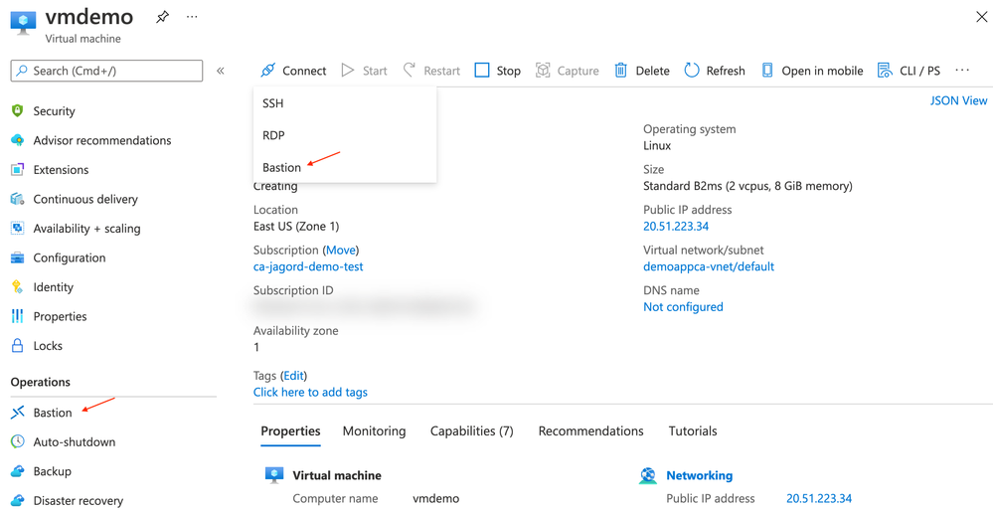This screenshot has height=511, width=993.
Task: Open the demoappca-vnet/default link
Action: pyautogui.click(x=709, y=266)
